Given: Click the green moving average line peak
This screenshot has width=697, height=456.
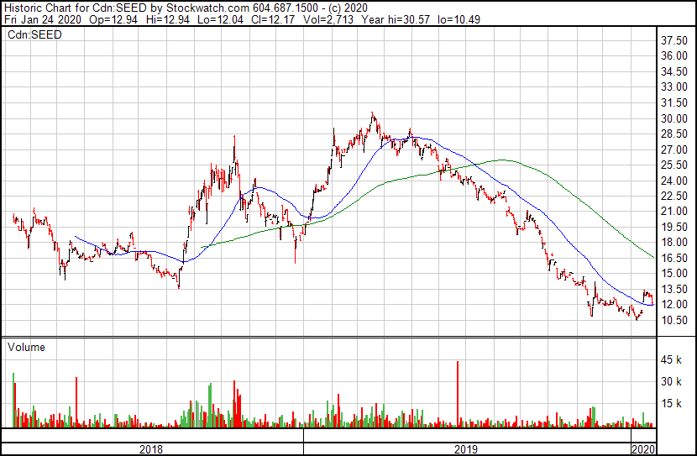Looking at the screenshot, I should click(x=504, y=160).
